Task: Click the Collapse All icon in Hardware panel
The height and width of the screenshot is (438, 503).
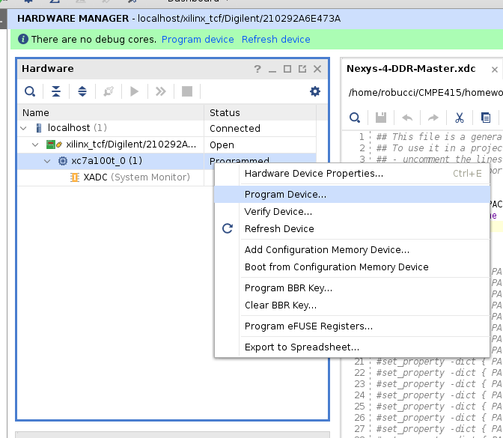Action: [x=56, y=91]
